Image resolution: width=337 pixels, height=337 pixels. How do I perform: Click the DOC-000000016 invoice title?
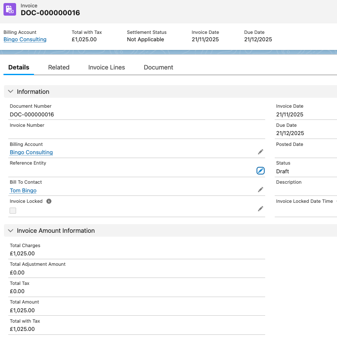pyautogui.click(x=51, y=13)
